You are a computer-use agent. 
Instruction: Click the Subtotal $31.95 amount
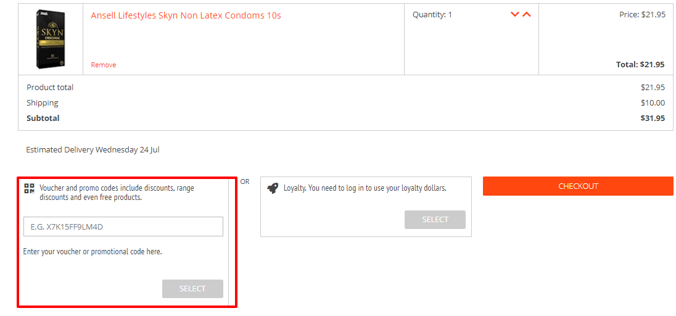(x=653, y=118)
